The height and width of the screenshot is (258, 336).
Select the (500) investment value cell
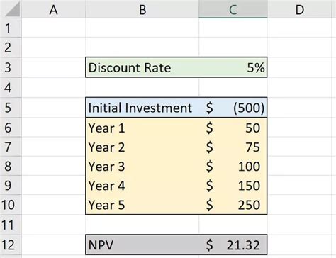(233, 108)
